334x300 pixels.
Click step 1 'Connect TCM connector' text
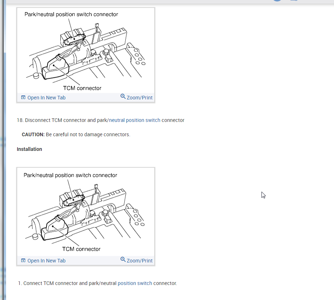[x=98, y=283]
